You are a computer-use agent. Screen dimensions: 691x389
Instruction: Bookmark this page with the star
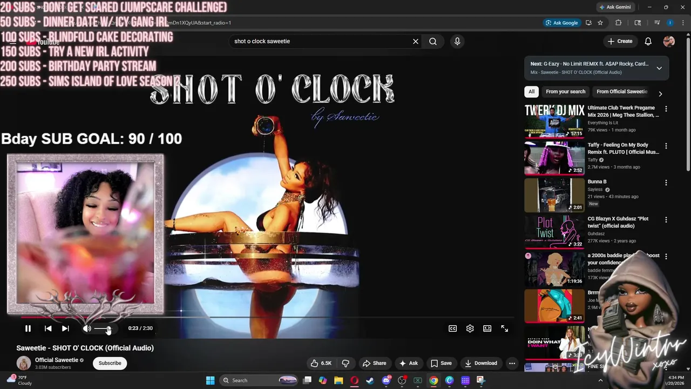(600, 23)
